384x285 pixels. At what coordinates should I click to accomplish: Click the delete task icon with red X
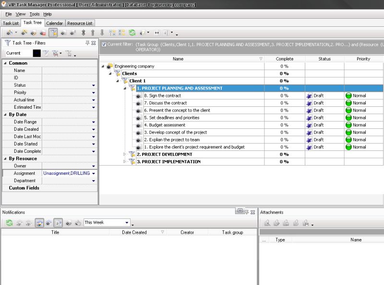(x=43, y=33)
